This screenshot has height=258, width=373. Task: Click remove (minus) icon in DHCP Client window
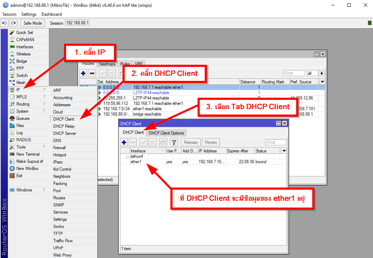(x=133, y=142)
